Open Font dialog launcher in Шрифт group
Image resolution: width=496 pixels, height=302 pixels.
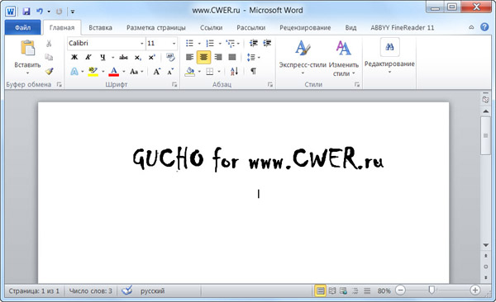[x=174, y=84]
